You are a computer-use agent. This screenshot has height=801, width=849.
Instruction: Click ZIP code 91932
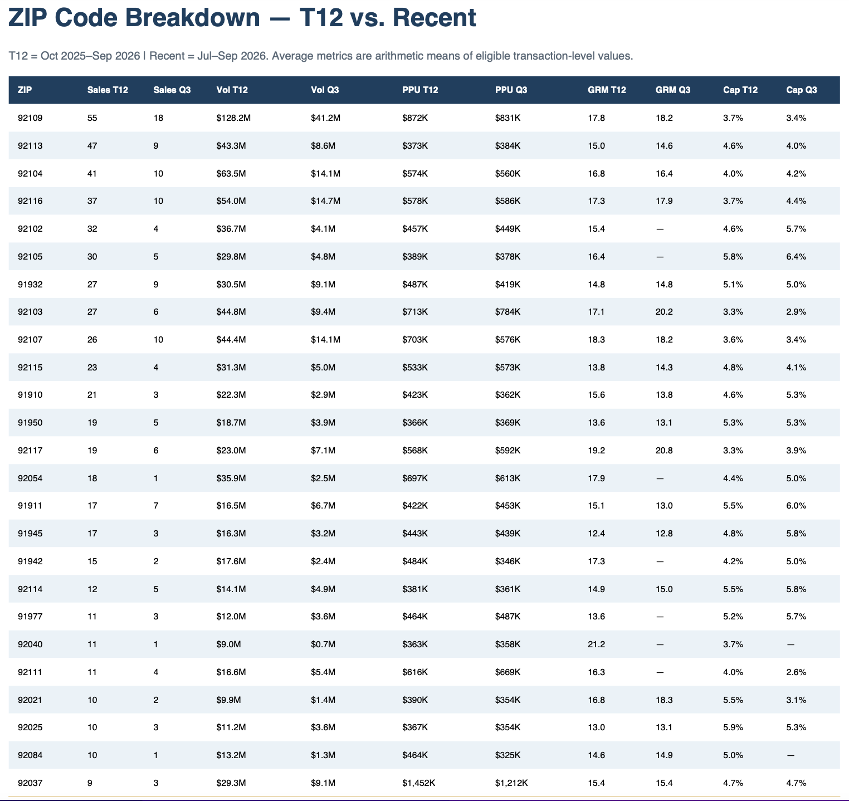point(30,285)
